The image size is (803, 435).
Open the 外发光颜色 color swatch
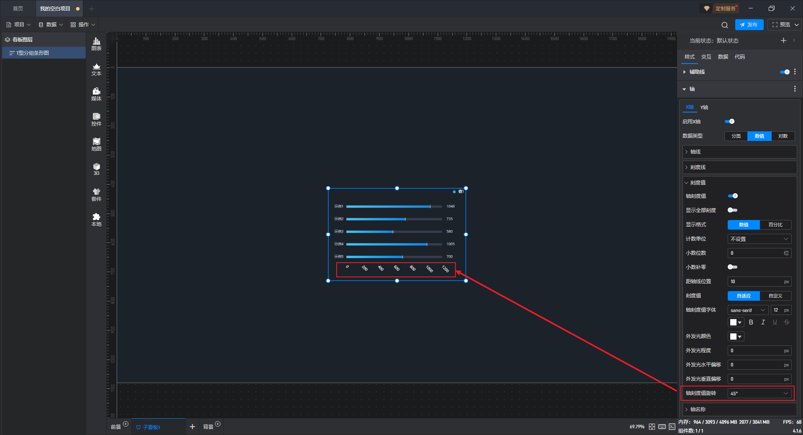pos(736,336)
